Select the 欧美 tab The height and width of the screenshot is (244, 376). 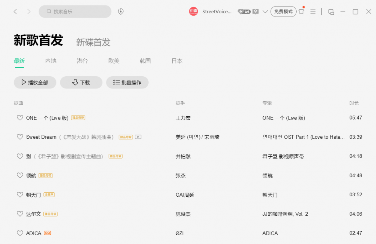(114, 61)
